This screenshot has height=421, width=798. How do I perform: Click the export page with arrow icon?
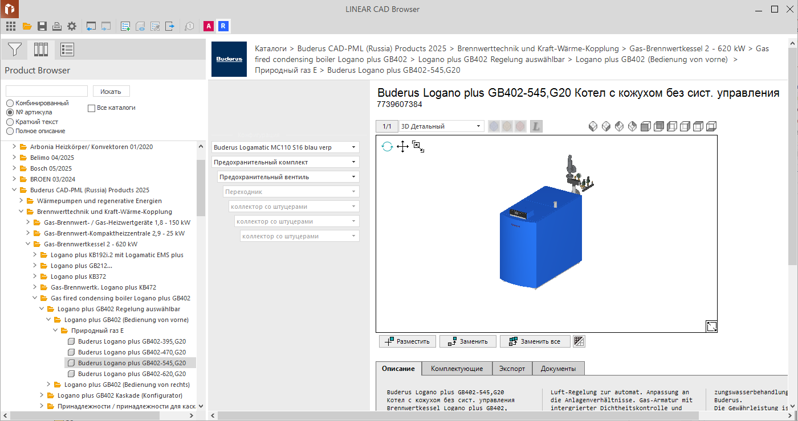pyautogui.click(x=170, y=26)
